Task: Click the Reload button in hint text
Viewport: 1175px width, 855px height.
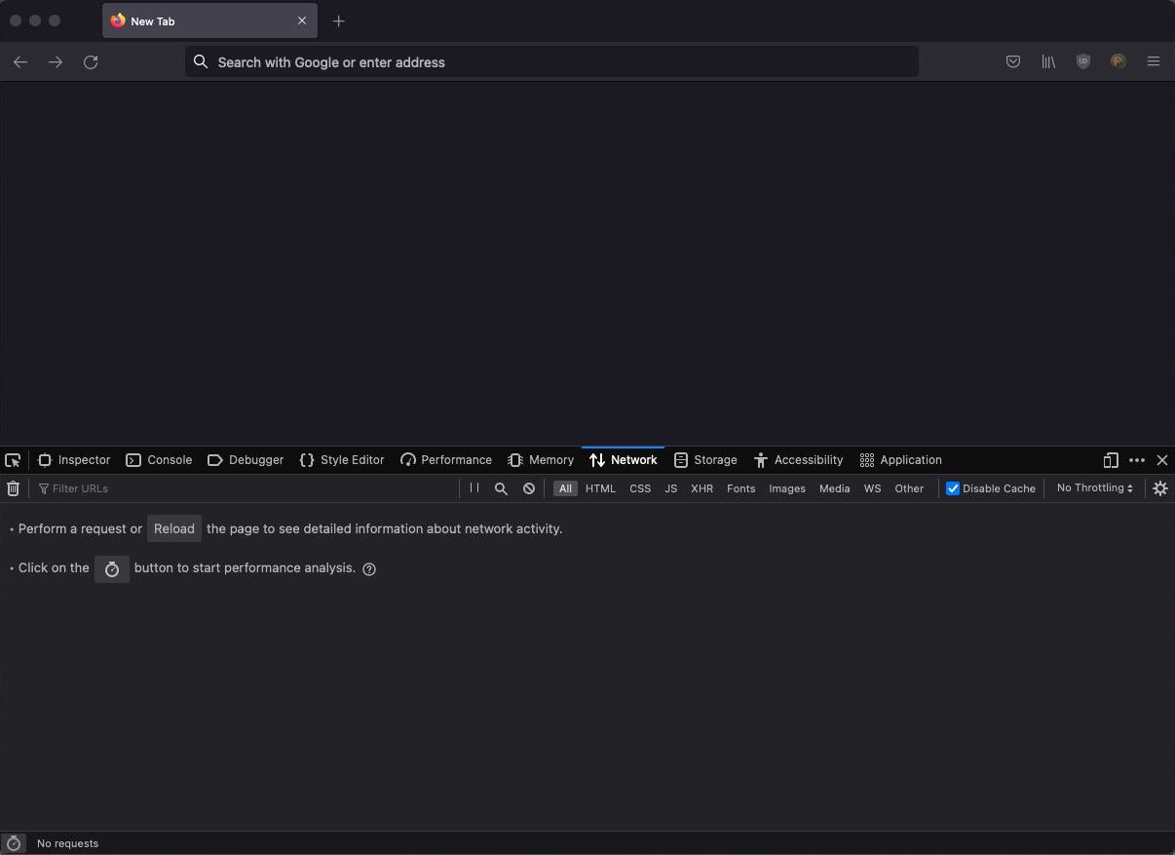Action: pyautogui.click(x=174, y=528)
